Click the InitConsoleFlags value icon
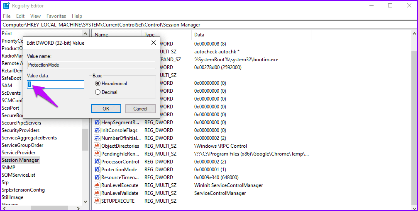 point(97,130)
